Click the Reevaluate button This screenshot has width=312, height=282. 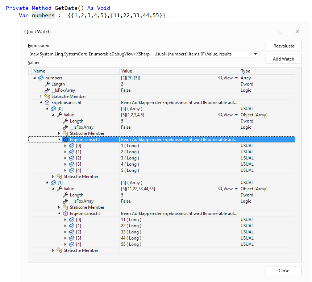[283, 46]
